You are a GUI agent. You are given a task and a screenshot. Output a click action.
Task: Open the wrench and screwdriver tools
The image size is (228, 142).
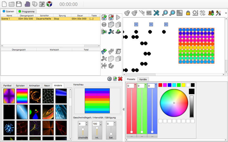click(156, 13)
